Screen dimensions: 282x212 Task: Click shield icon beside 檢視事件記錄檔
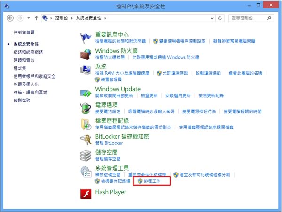point(97,181)
